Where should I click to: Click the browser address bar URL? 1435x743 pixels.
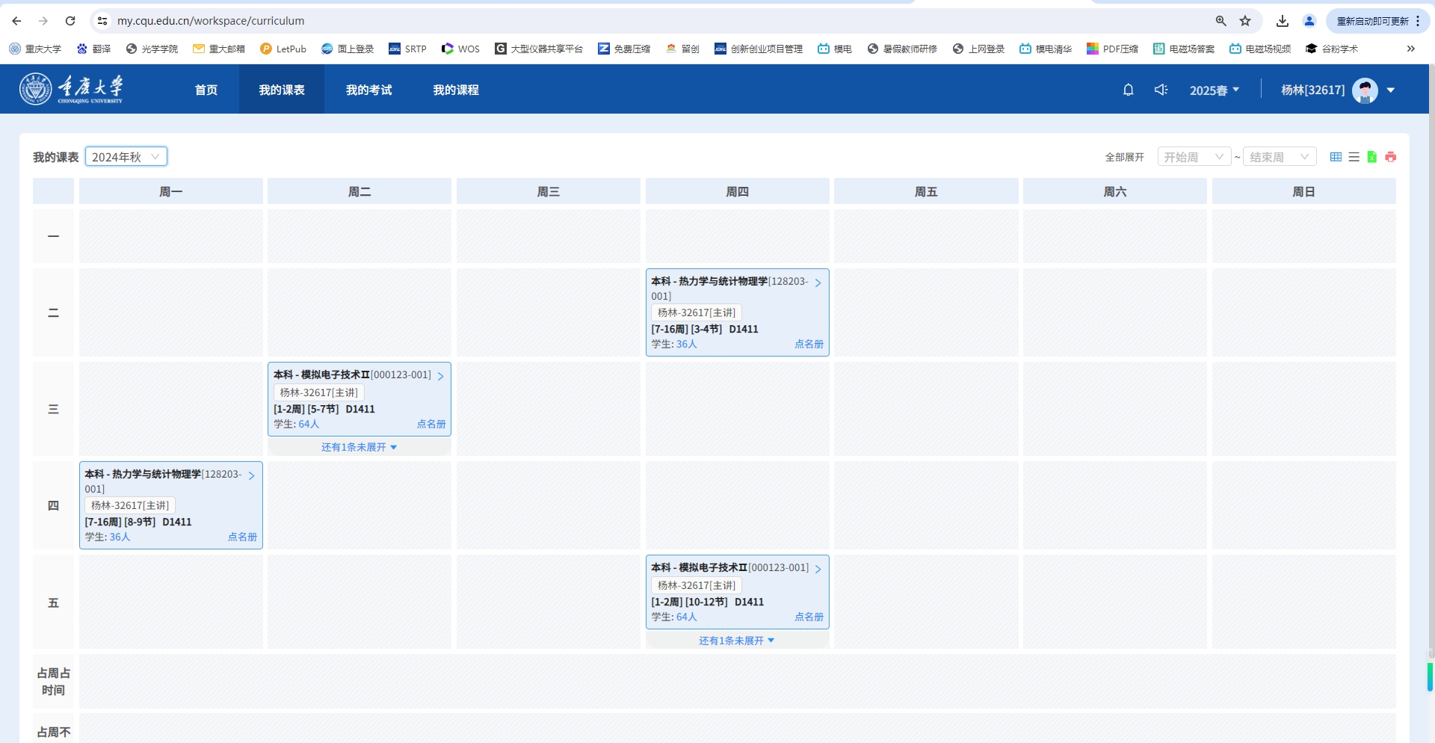click(x=211, y=21)
